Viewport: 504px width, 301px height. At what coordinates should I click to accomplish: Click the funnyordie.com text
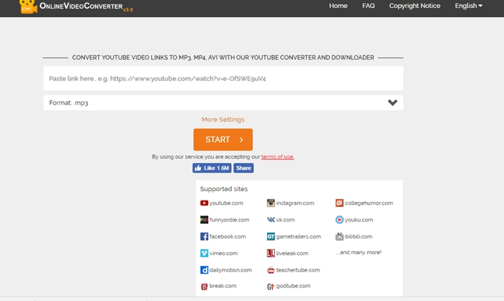click(229, 220)
